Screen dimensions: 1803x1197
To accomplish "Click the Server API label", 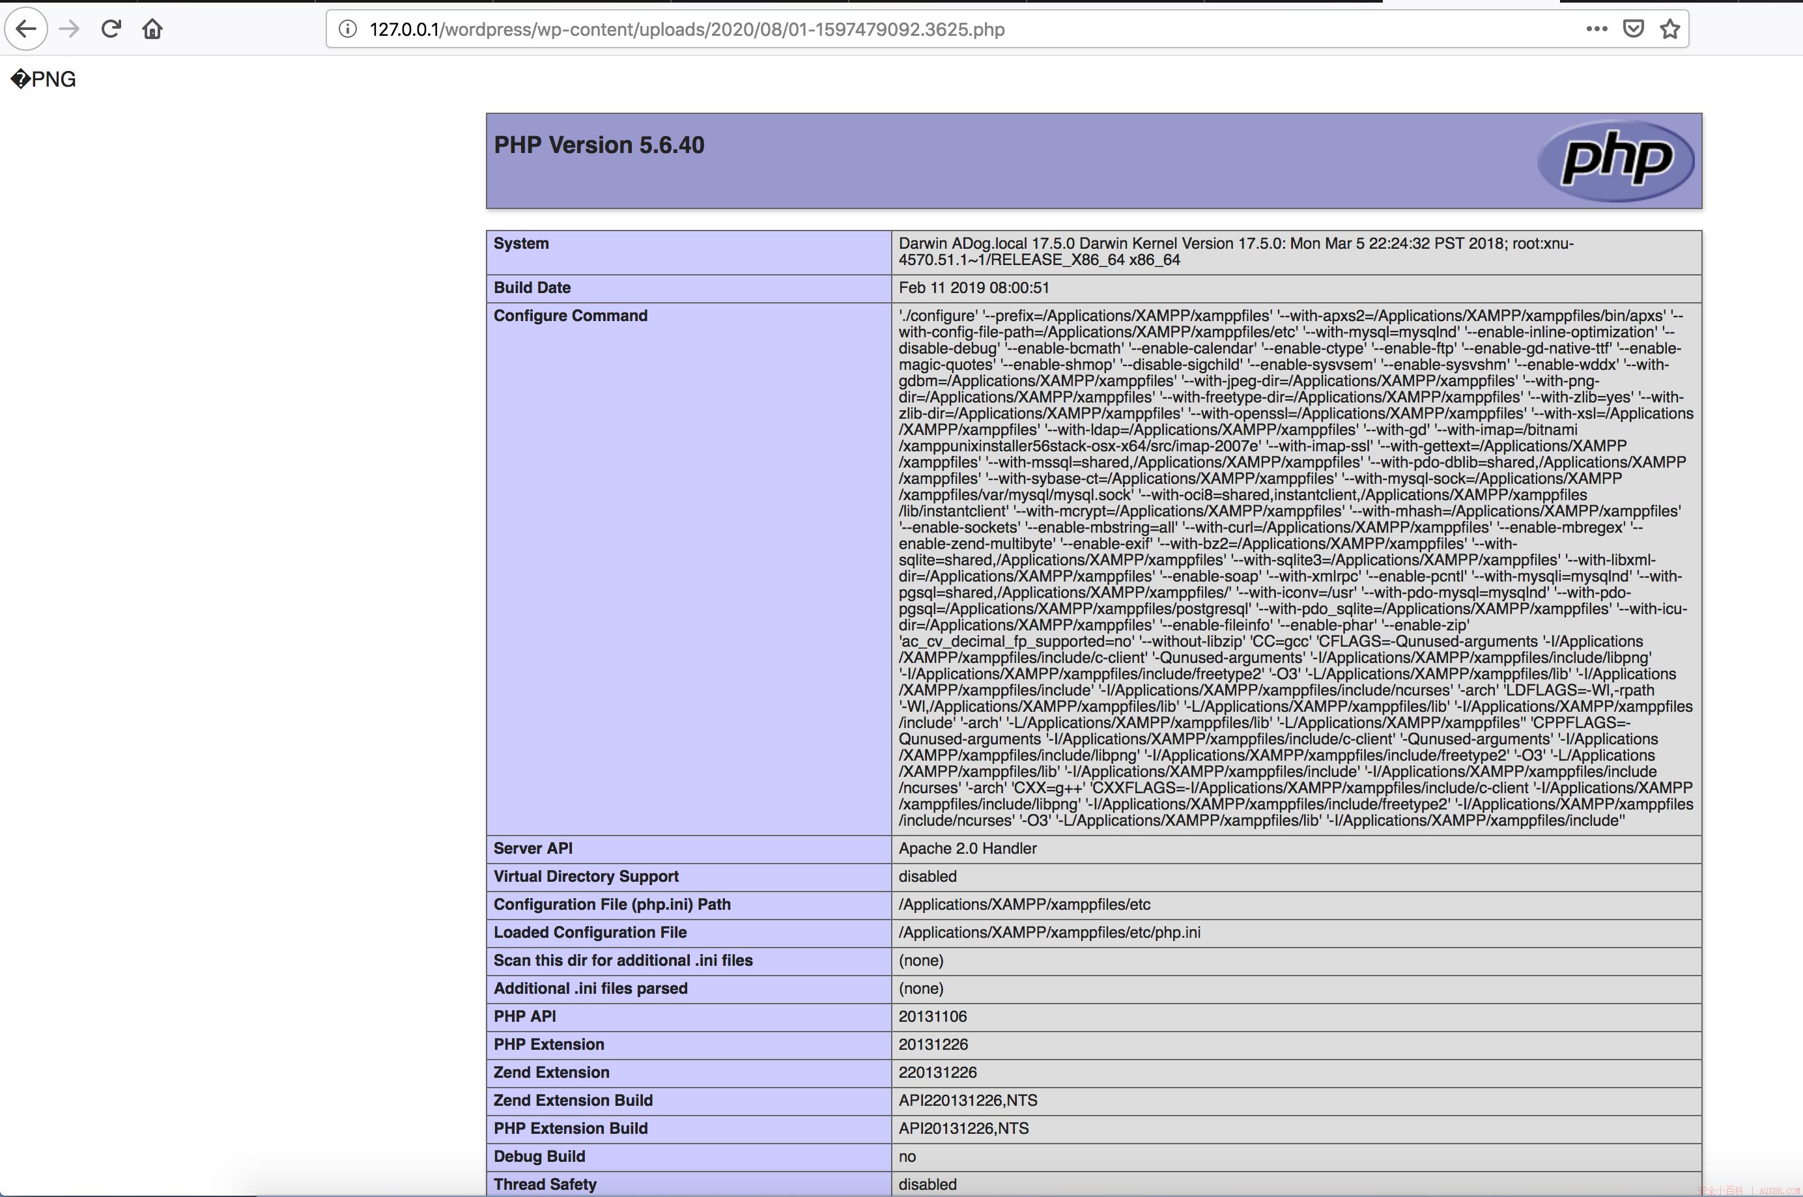I will coord(533,849).
